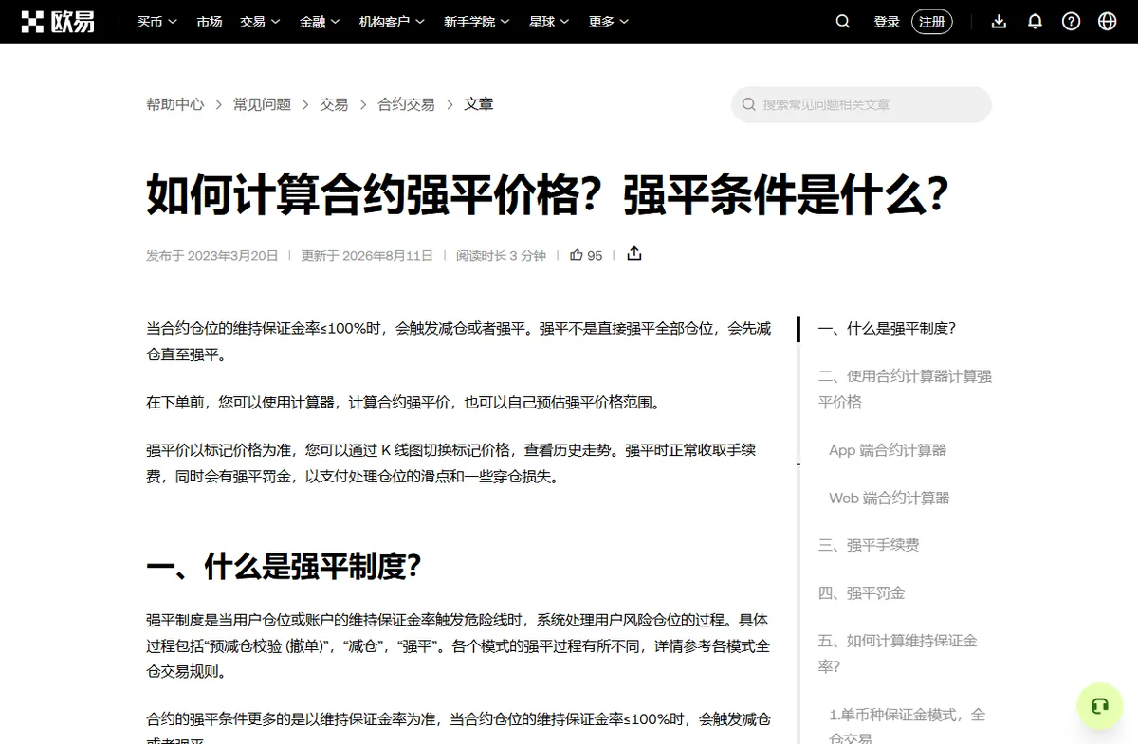Expand the 星球 dropdown menu
Viewport: 1138px width, 744px height.
(549, 22)
